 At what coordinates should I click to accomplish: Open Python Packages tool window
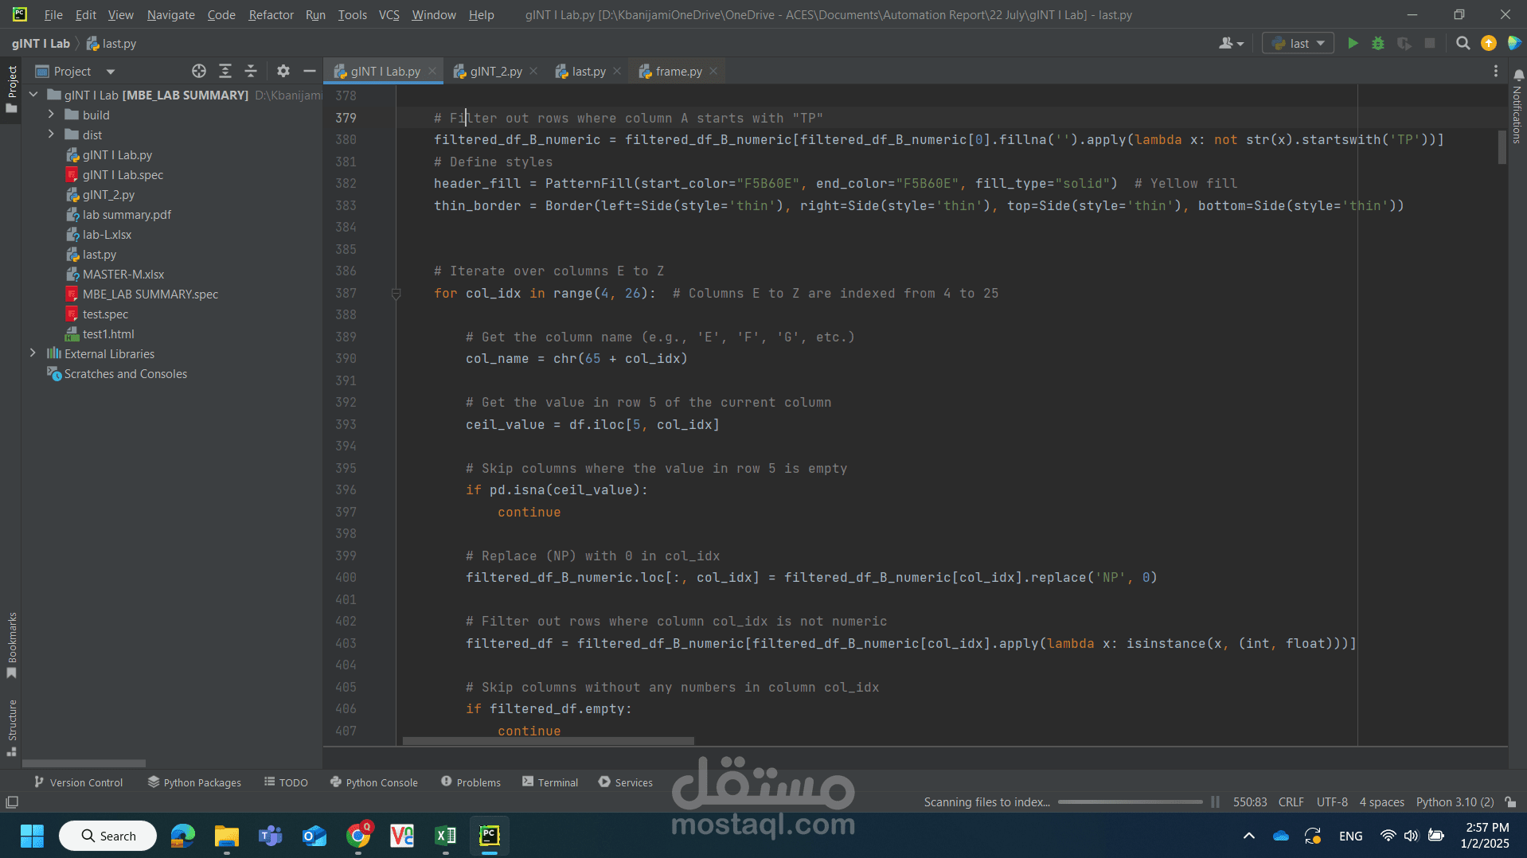coord(194,782)
